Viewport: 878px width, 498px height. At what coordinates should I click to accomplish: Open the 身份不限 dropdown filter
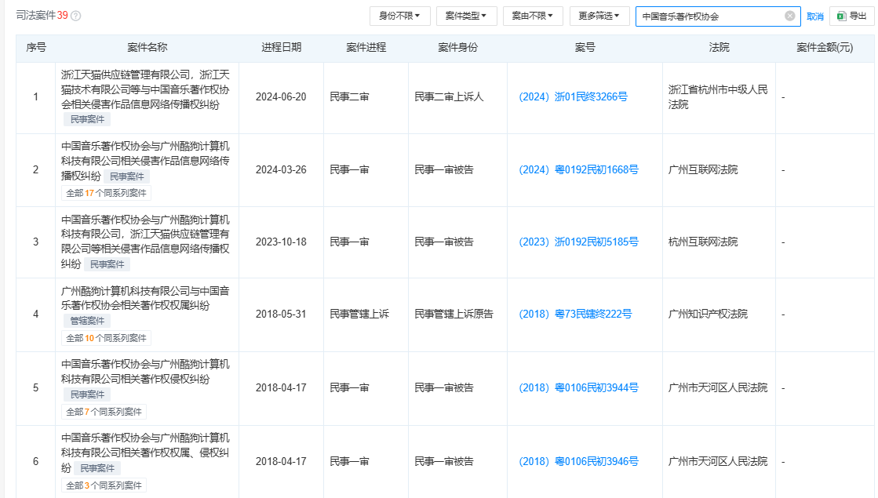400,16
